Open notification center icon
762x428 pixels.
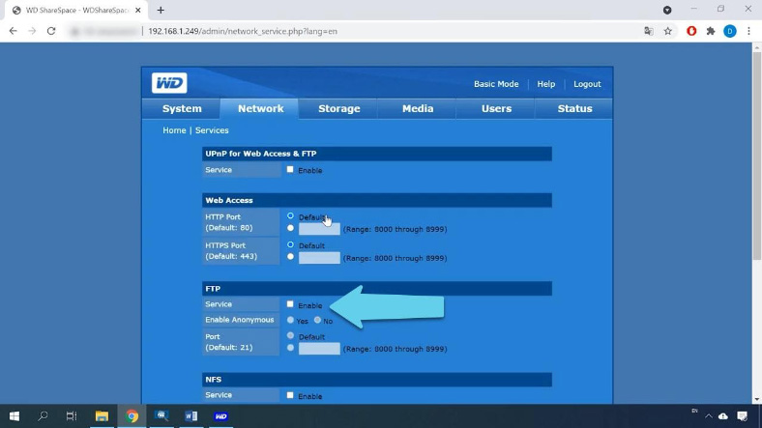tap(742, 416)
